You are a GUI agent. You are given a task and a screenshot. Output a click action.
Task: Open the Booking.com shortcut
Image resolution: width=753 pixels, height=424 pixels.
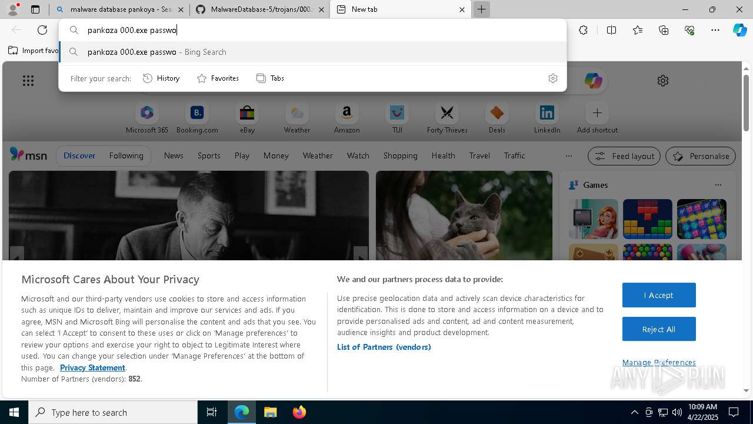click(x=197, y=118)
